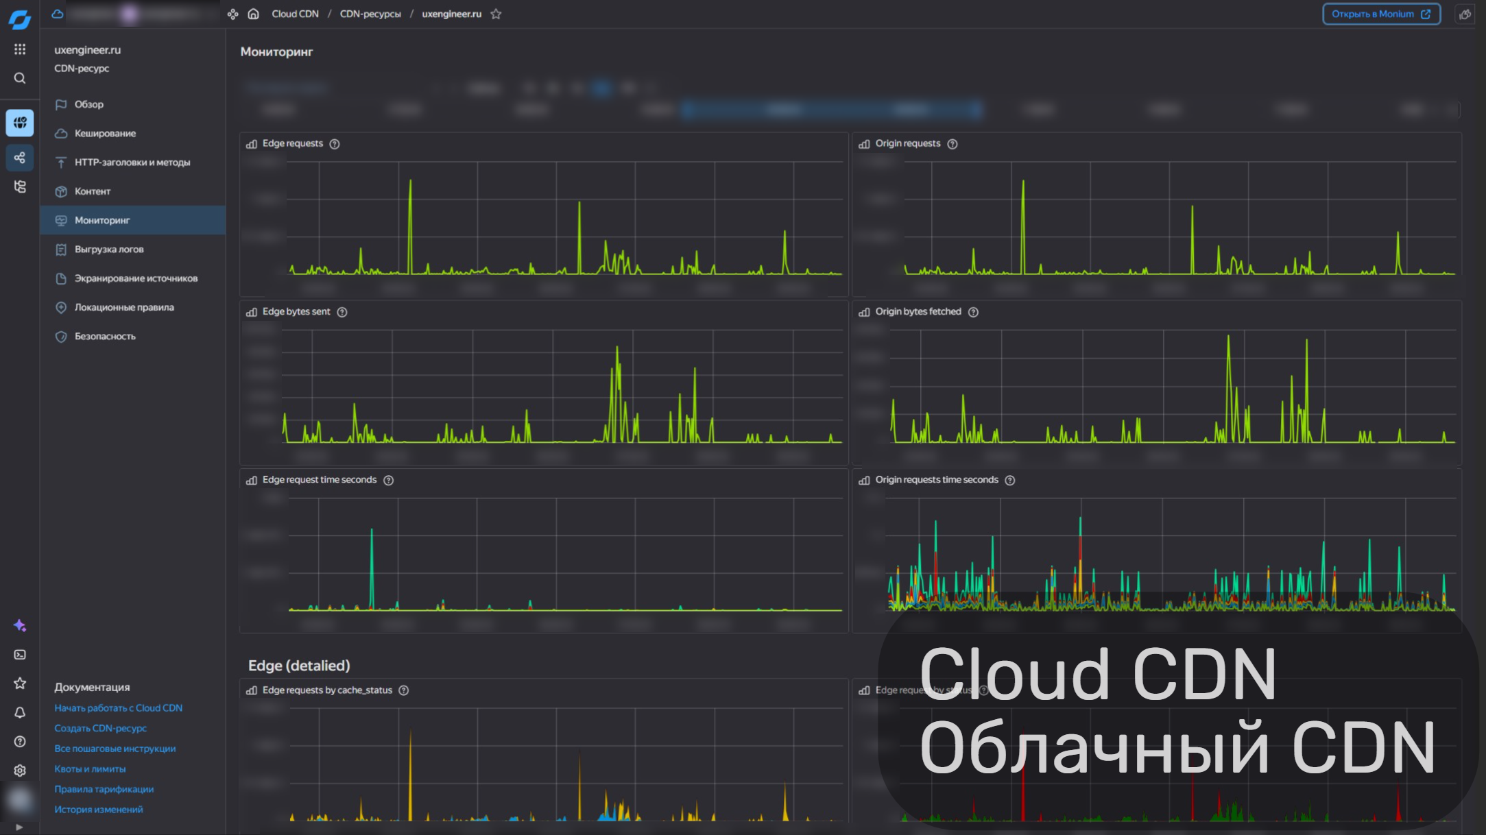Click chart icon of Edge requests

[252, 144]
